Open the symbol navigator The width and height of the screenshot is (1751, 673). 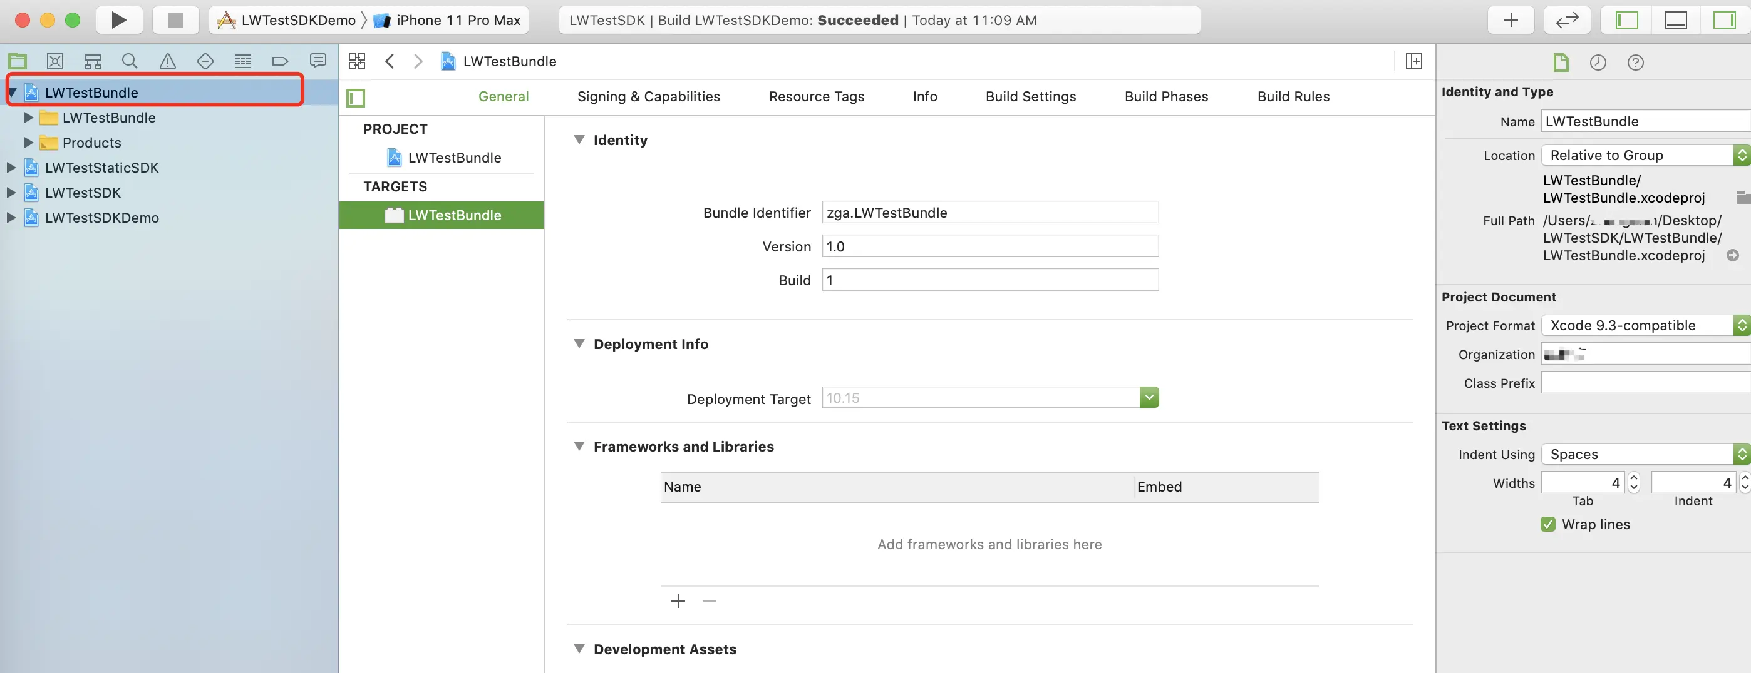point(93,61)
